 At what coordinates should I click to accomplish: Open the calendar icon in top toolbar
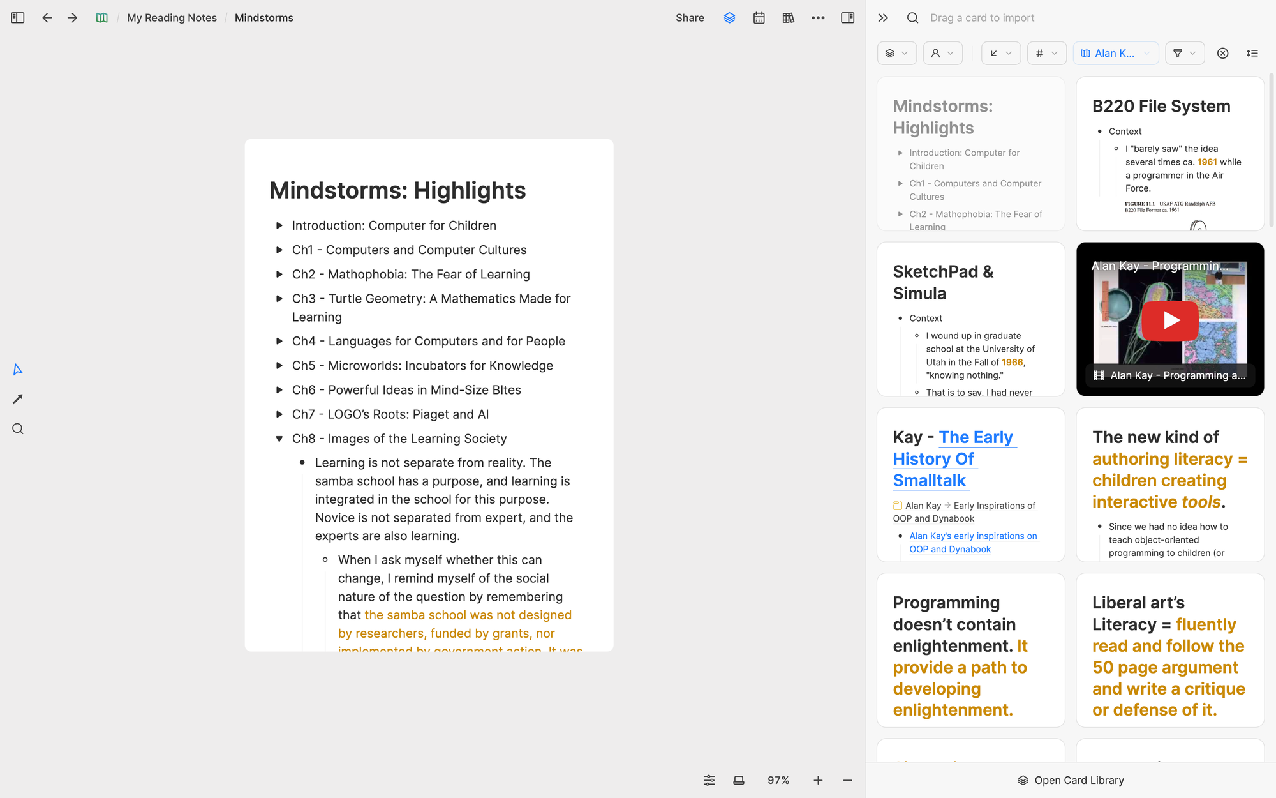pos(759,18)
